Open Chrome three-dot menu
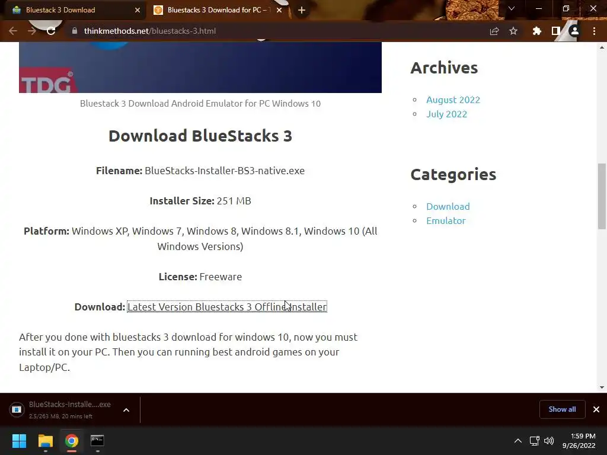Screen dimensions: 607x455 click(x=594, y=31)
